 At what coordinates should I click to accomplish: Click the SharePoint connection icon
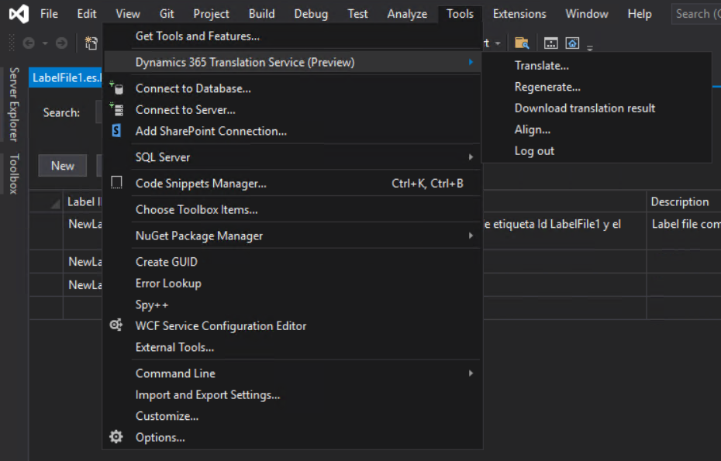(116, 131)
